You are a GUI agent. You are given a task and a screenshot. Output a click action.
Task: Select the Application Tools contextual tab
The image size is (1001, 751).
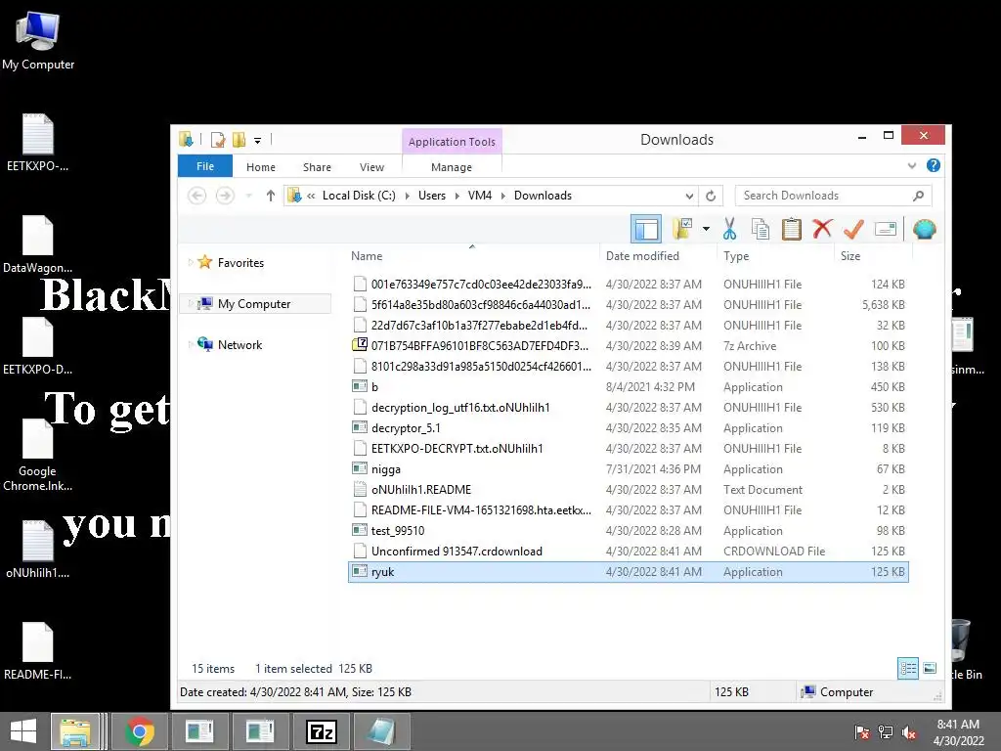(452, 141)
